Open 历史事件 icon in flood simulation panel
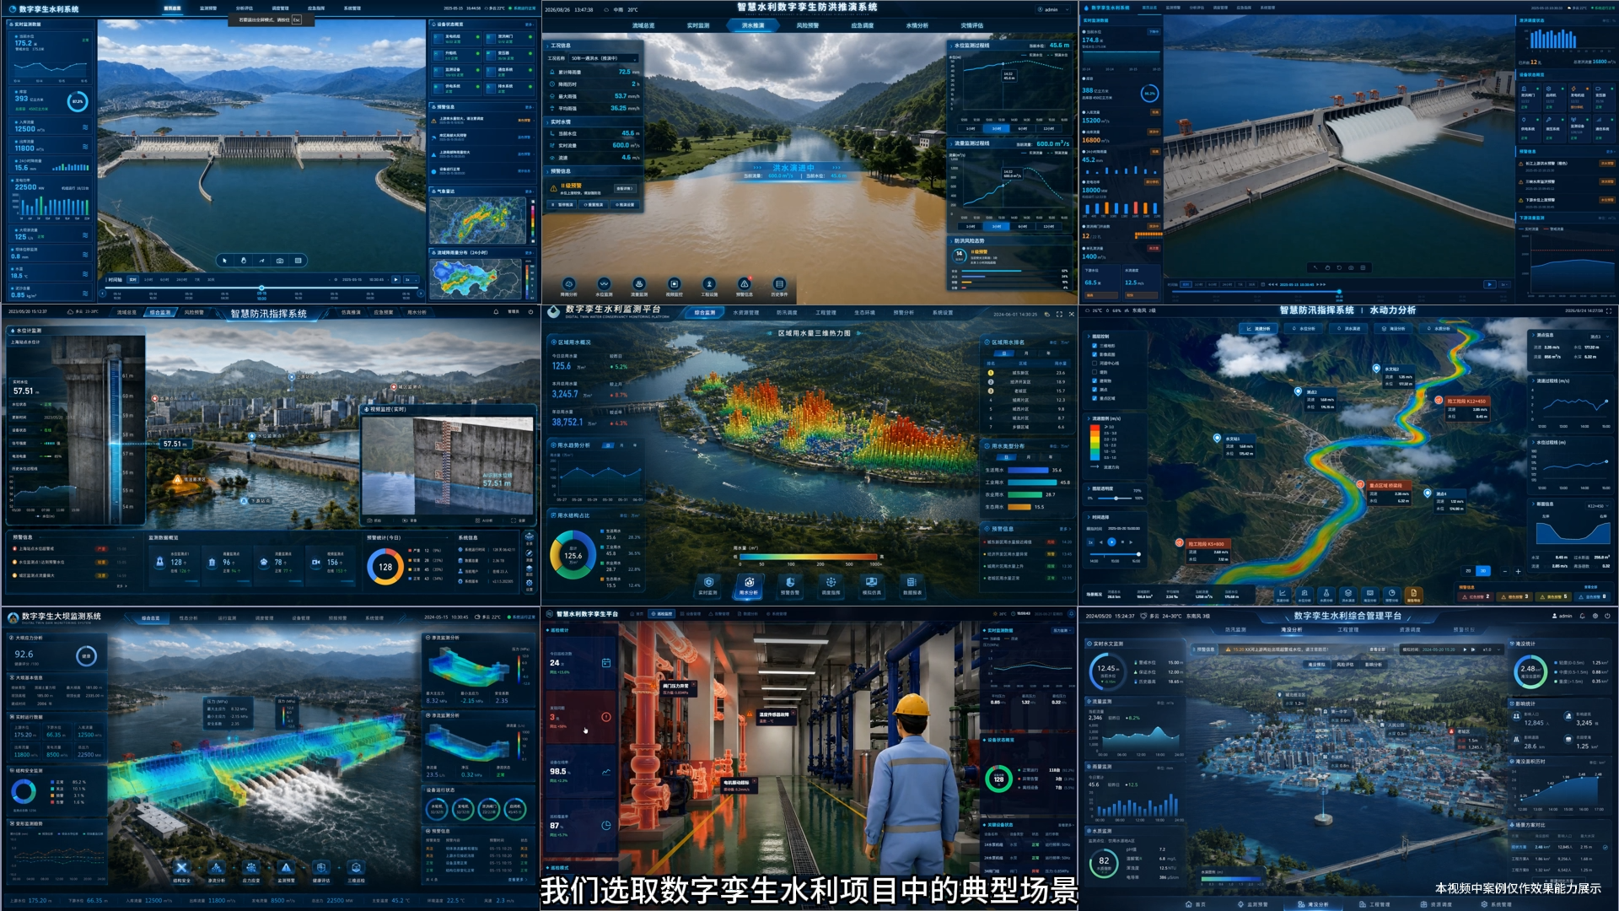This screenshot has height=911, width=1619. point(779,284)
